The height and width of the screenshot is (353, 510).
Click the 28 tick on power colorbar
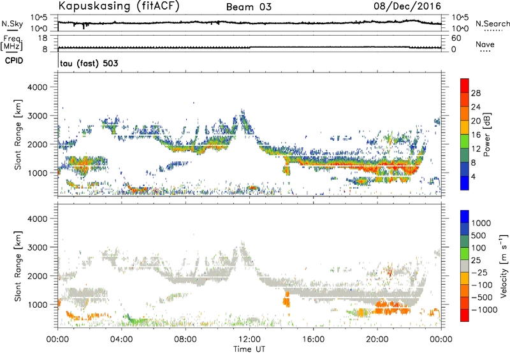476,93
